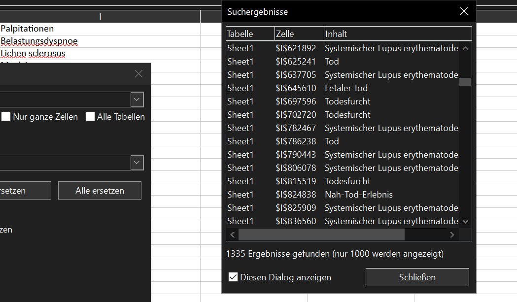Screen dimensions: 517x302
Task: Enable Nur ganze Zellen checkbox
Action: coord(6,117)
